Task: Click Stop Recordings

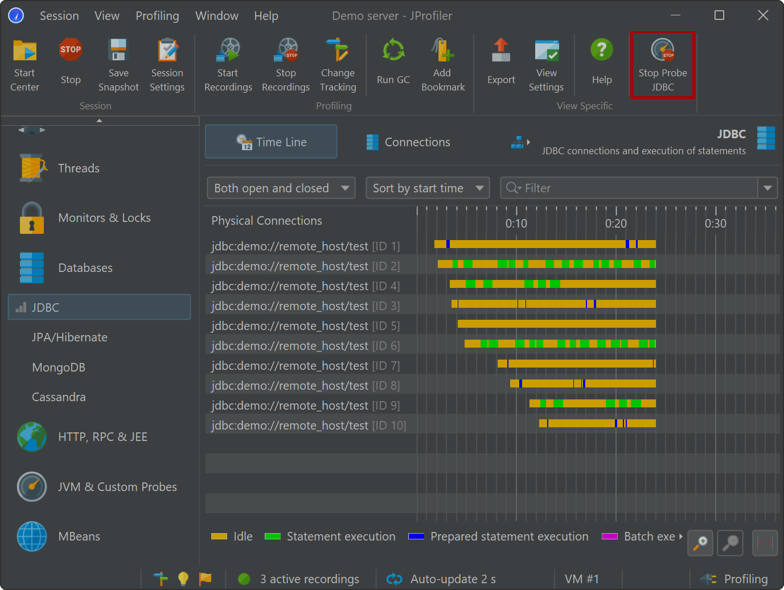Action: [x=286, y=65]
